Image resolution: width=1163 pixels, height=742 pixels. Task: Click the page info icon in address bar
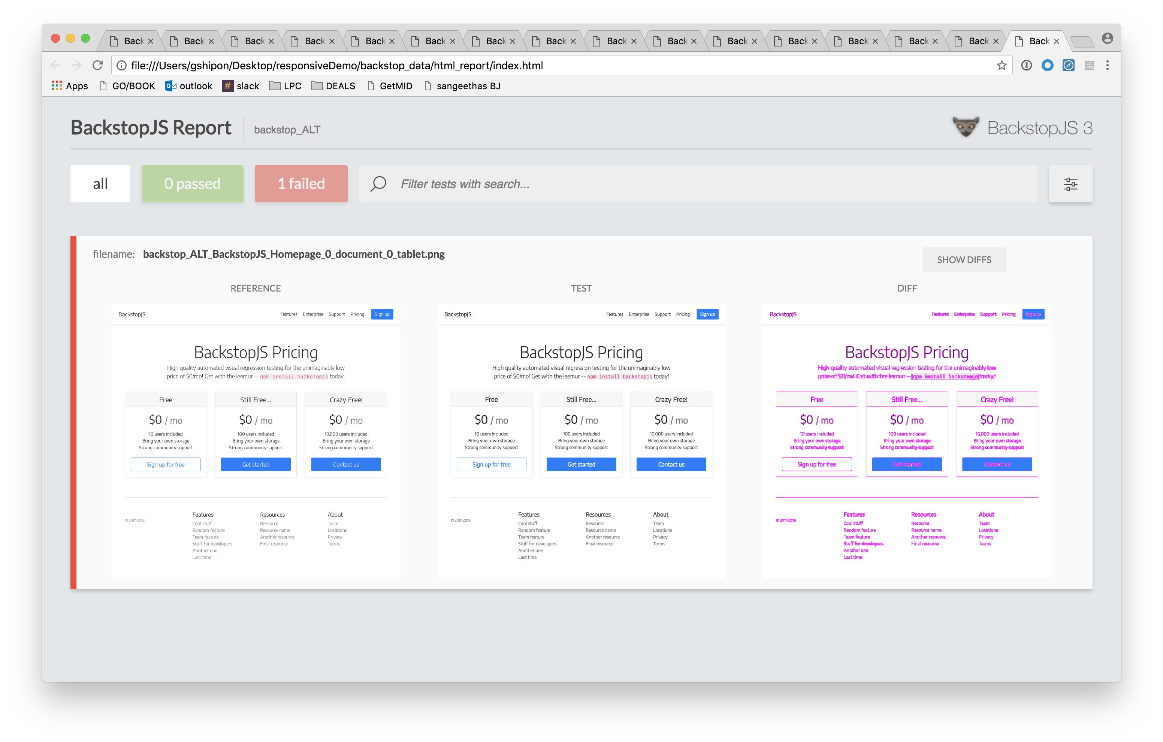(121, 65)
